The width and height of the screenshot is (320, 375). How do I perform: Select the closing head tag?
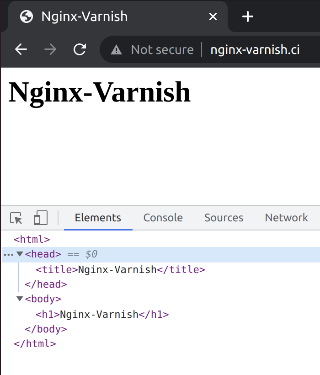click(46, 284)
